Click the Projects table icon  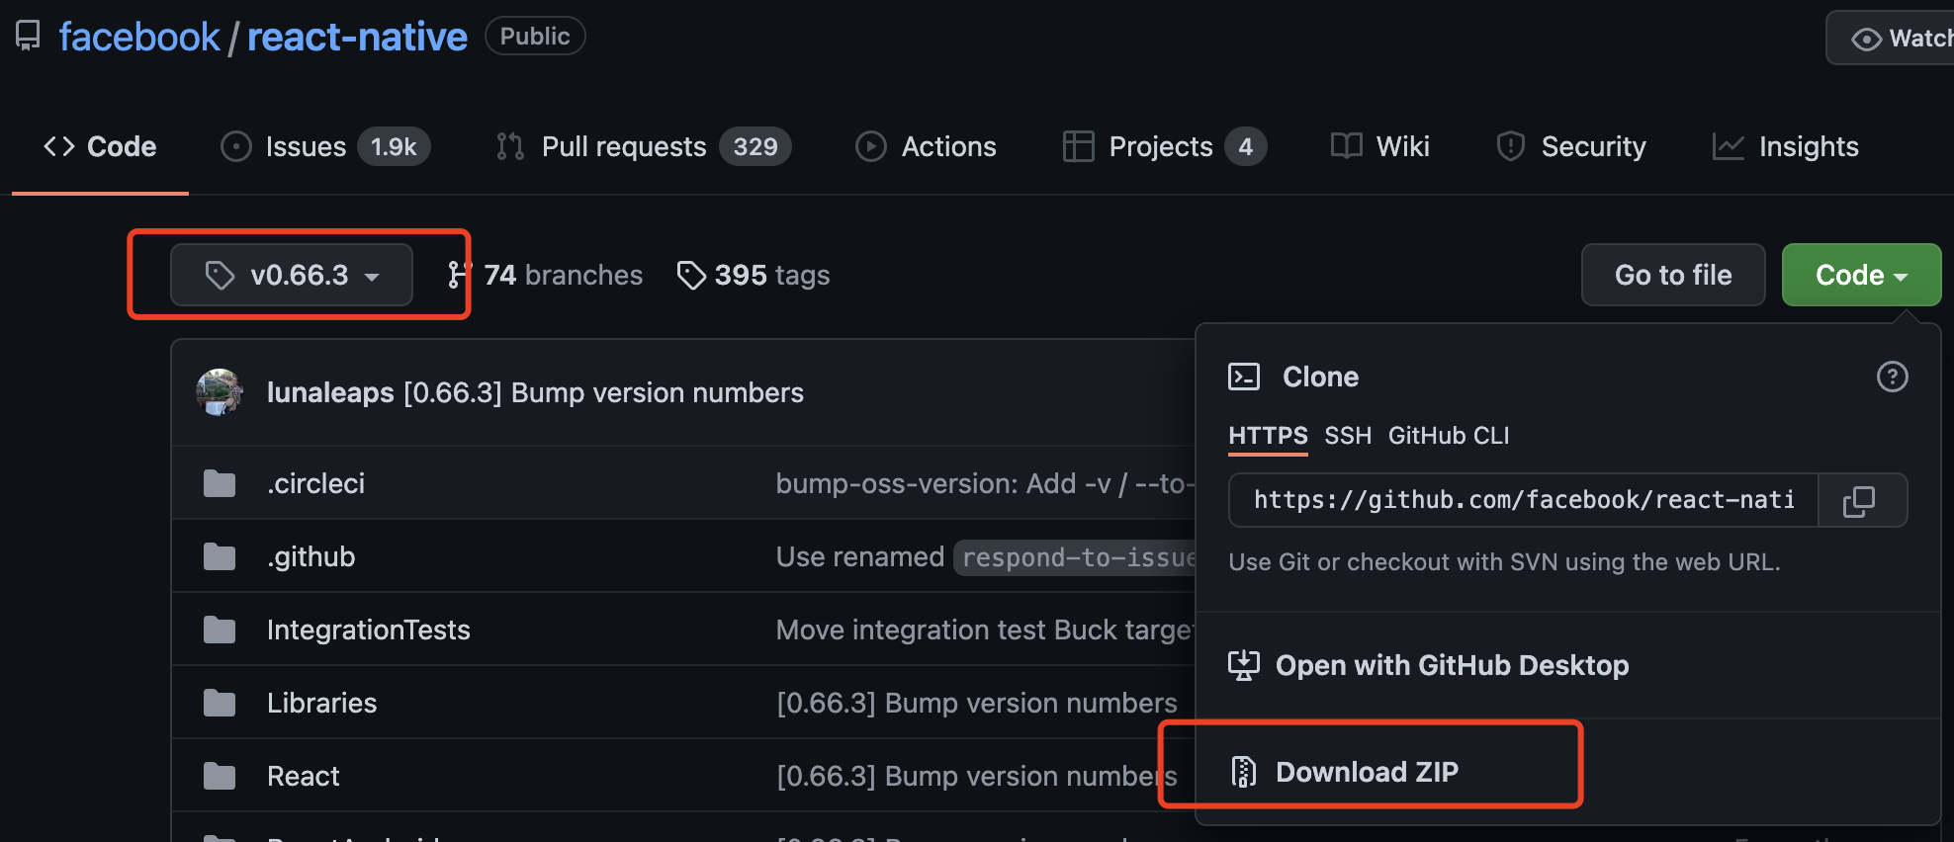[x=1078, y=146]
